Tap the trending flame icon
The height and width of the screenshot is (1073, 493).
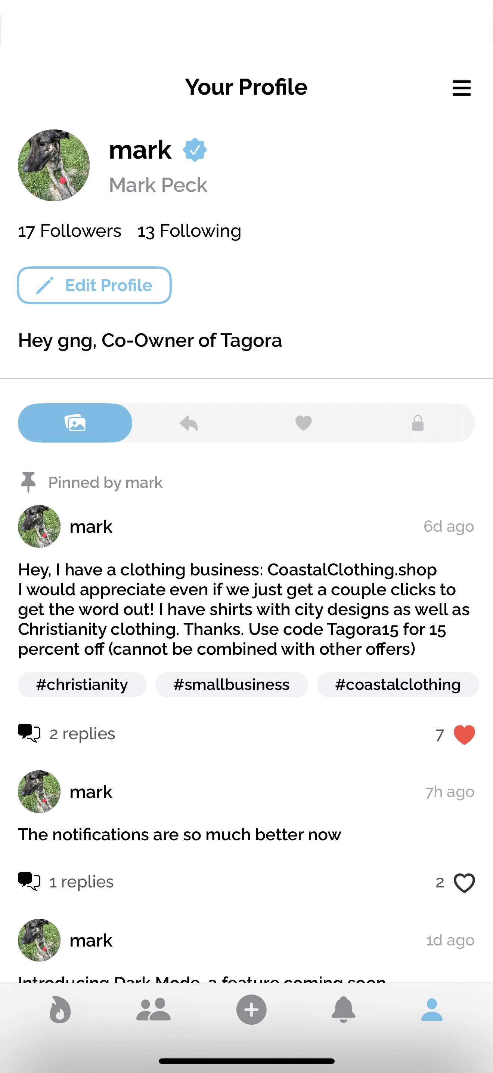point(60,1010)
